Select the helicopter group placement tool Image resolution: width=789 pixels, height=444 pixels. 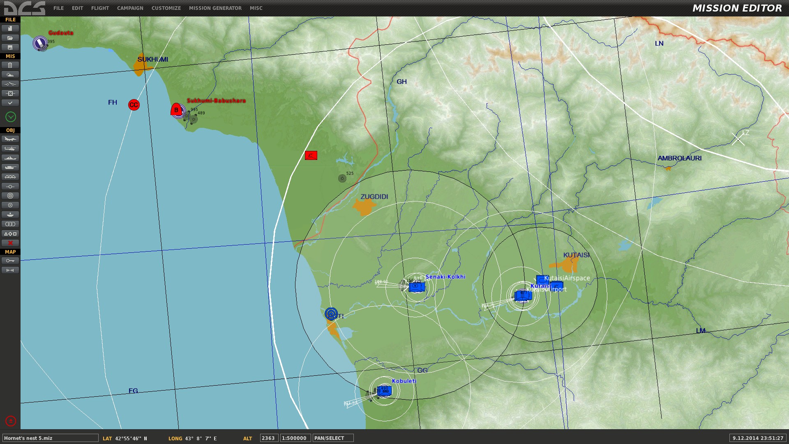click(10, 148)
